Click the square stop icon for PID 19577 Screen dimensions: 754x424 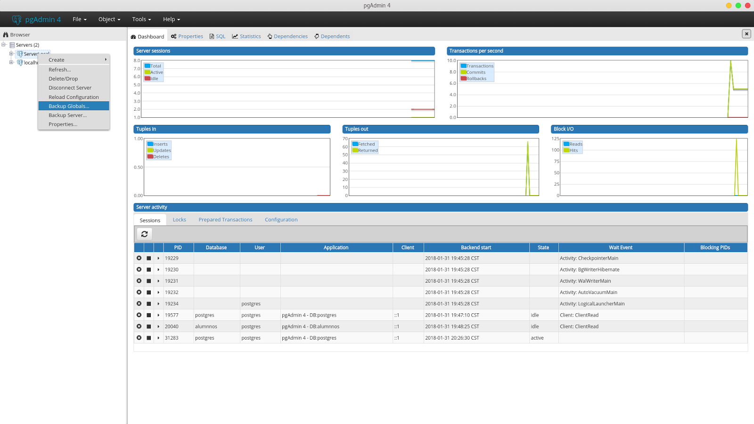click(x=149, y=315)
